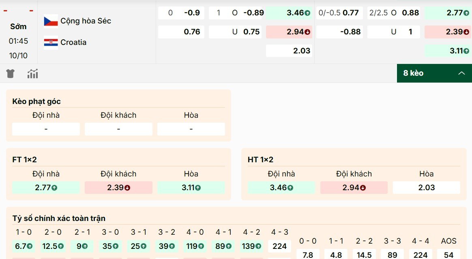Collapse the 8 kèo panel chevron
472x259 pixels.
tap(461, 73)
